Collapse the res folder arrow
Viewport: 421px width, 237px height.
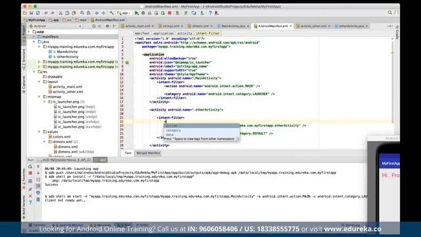[34, 72]
